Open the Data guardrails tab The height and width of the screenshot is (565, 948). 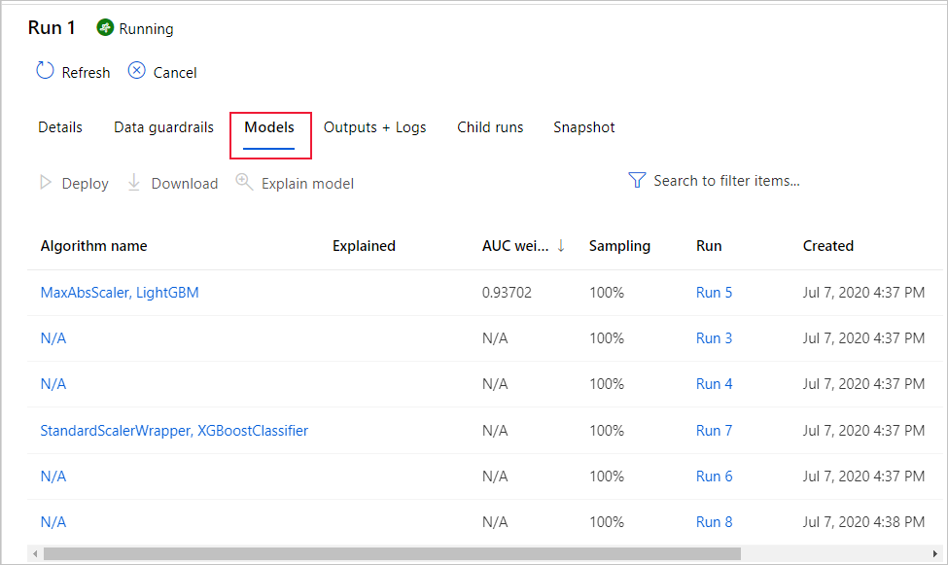[x=163, y=127]
